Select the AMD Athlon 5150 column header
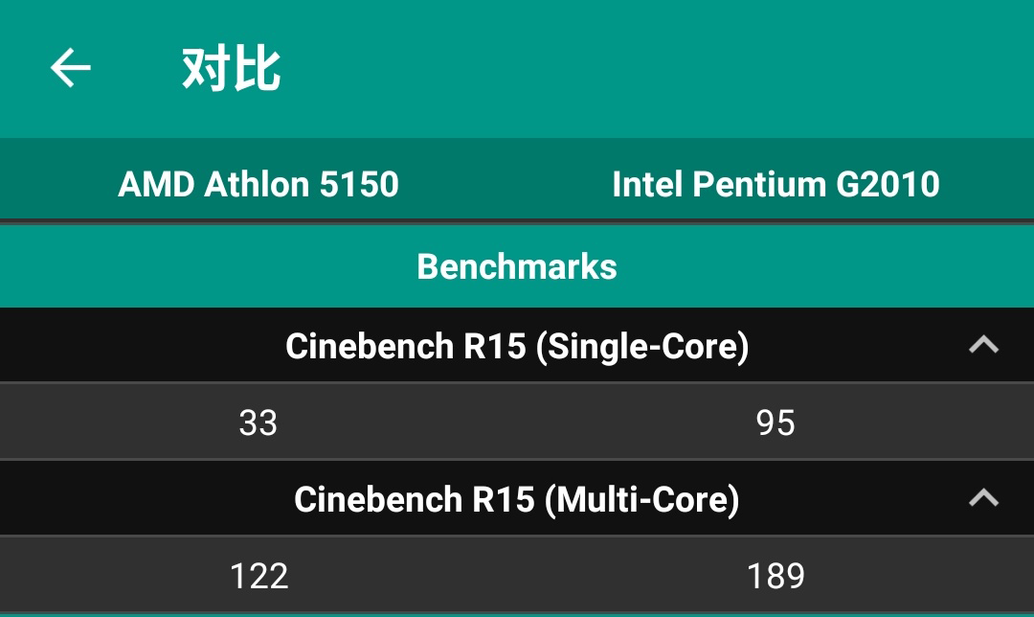The height and width of the screenshot is (617, 1034). click(258, 184)
